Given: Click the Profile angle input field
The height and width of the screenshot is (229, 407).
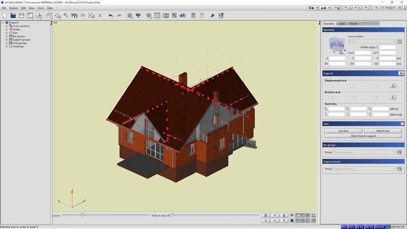Looking at the screenshot, I should point(387,47).
